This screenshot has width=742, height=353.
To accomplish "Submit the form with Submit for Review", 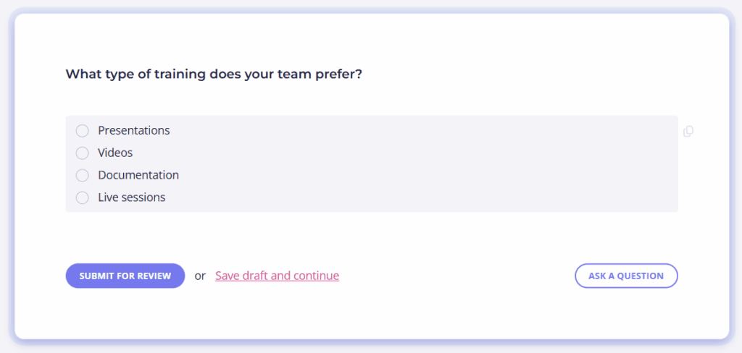I will pos(125,276).
